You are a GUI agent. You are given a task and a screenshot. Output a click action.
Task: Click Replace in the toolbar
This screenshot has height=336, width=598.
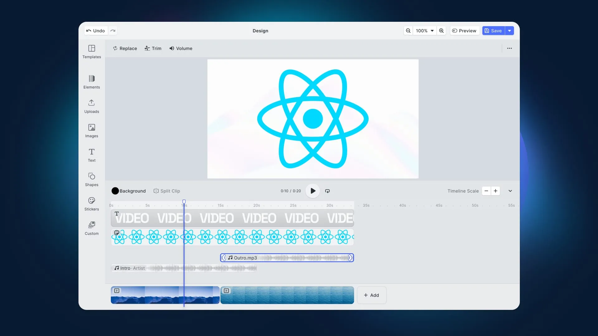(125, 48)
